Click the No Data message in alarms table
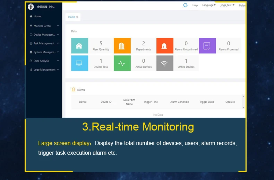The width and height of the screenshot is (274, 180). click(x=158, y=115)
